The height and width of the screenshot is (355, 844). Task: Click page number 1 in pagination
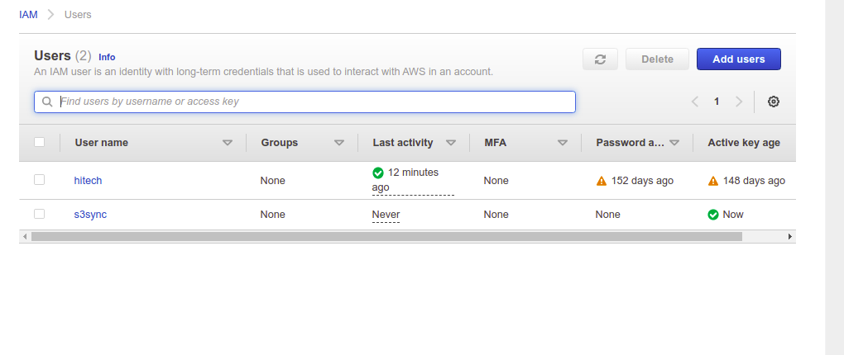point(717,102)
